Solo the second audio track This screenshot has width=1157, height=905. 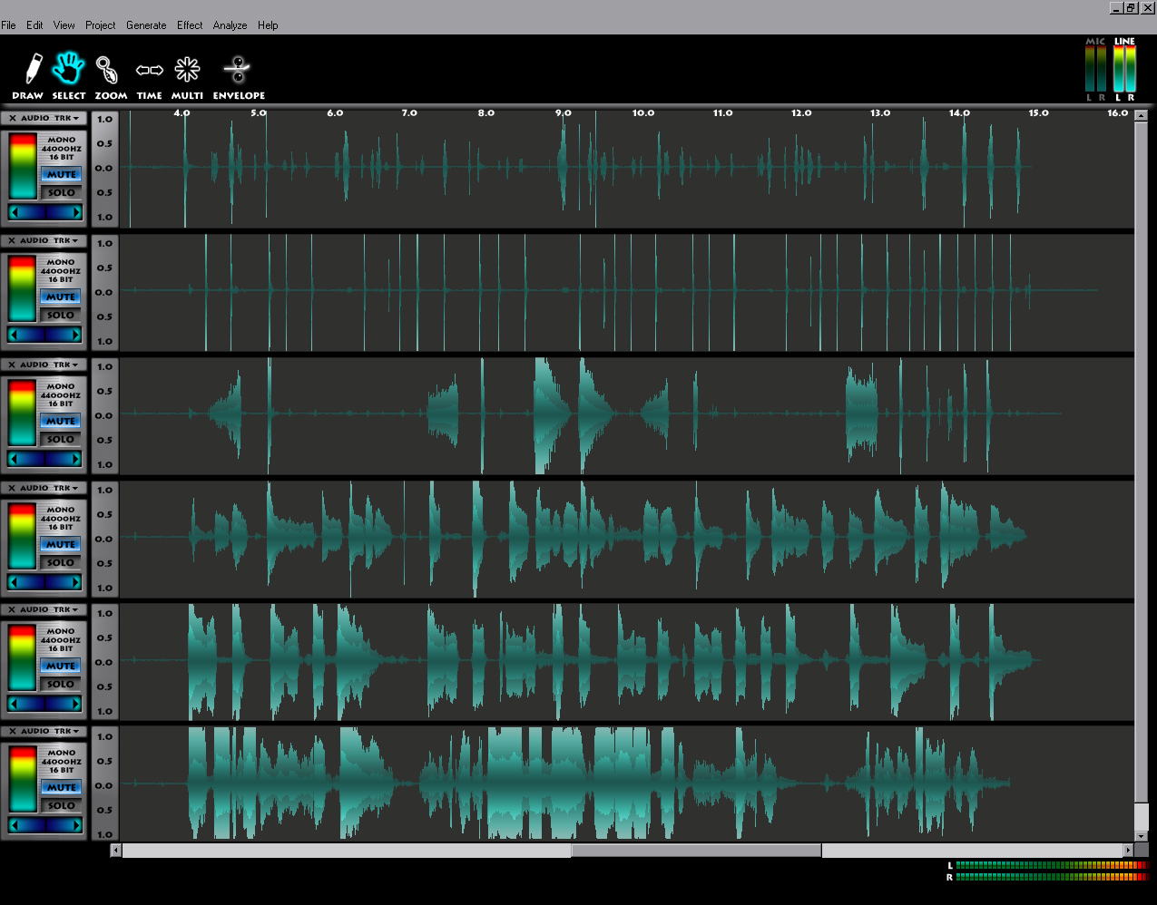click(62, 315)
